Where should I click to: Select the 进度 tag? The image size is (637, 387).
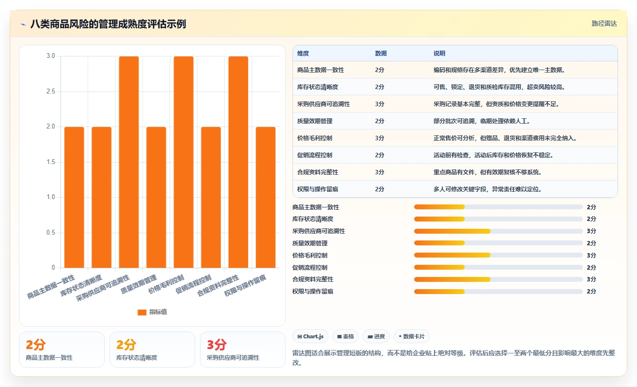pos(376,336)
